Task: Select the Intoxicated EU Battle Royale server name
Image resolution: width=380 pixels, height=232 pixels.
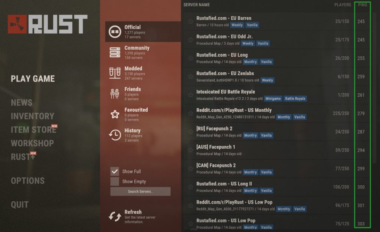Action: pyautogui.click(x=226, y=92)
